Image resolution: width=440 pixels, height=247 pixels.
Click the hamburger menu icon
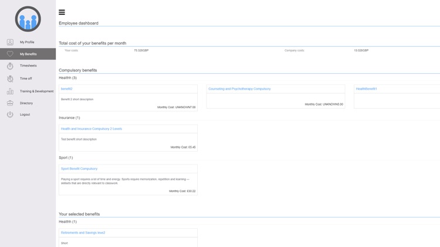click(x=62, y=12)
